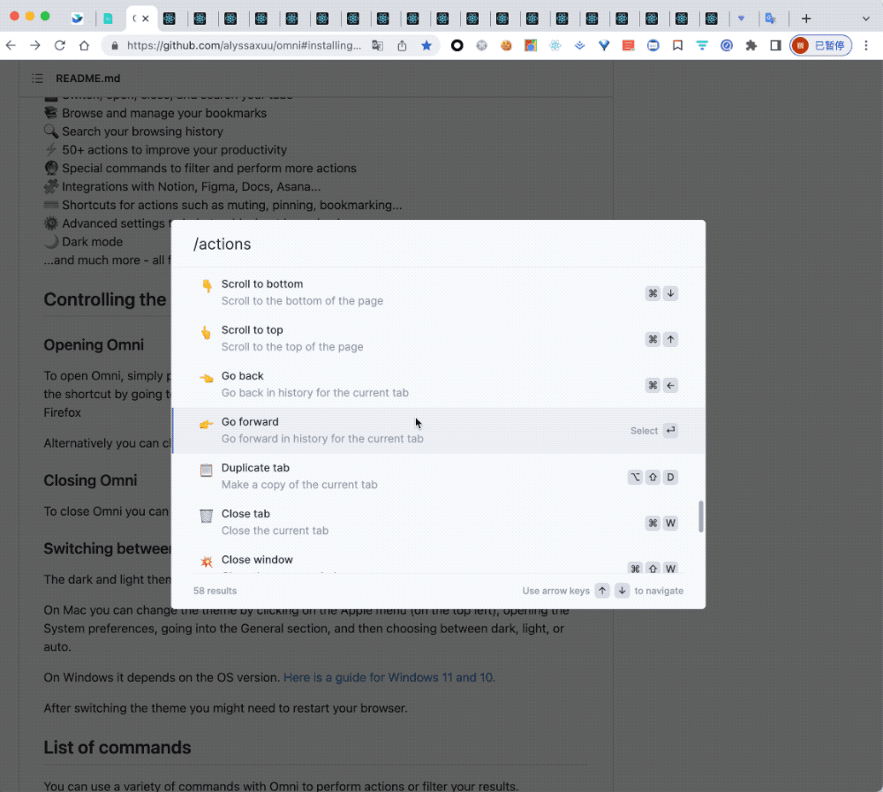Click the Omni results list scrollbar
Image resolution: width=883 pixels, height=792 pixels.
tap(701, 517)
